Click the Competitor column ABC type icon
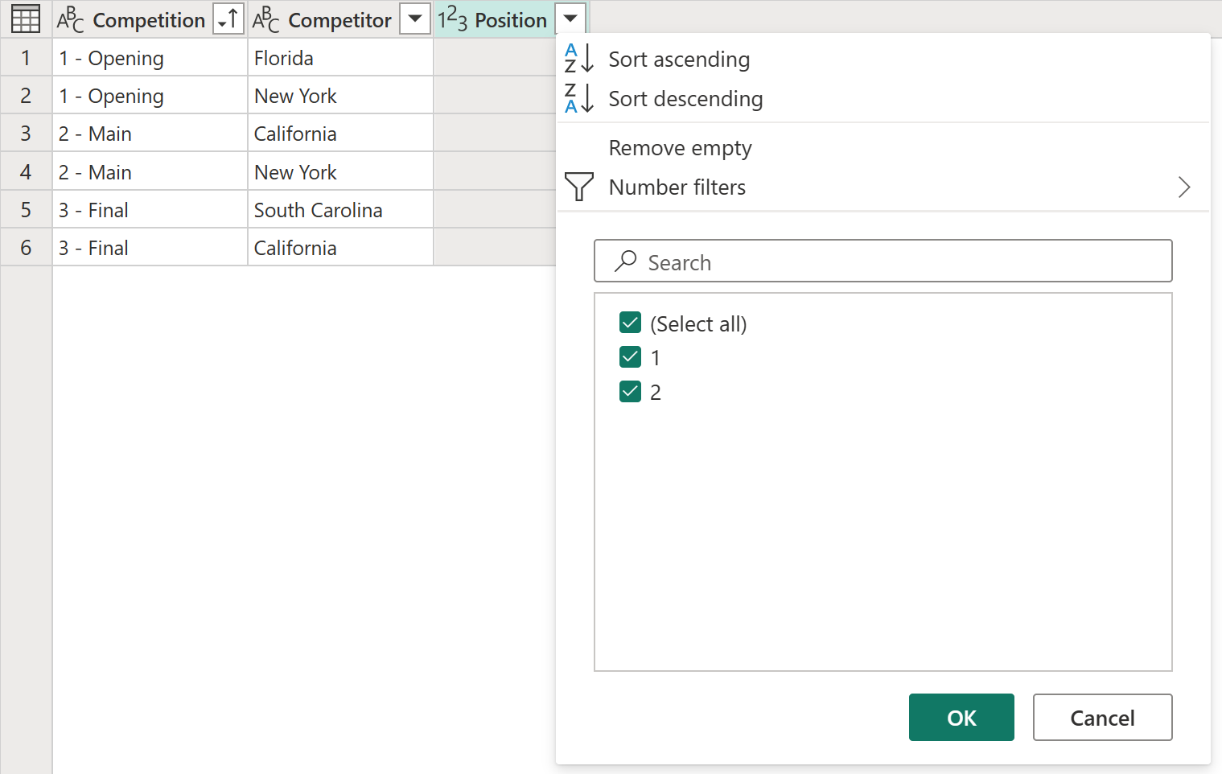Viewport: 1222px width, 774px height. pyautogui.click(x=265, y=20)
